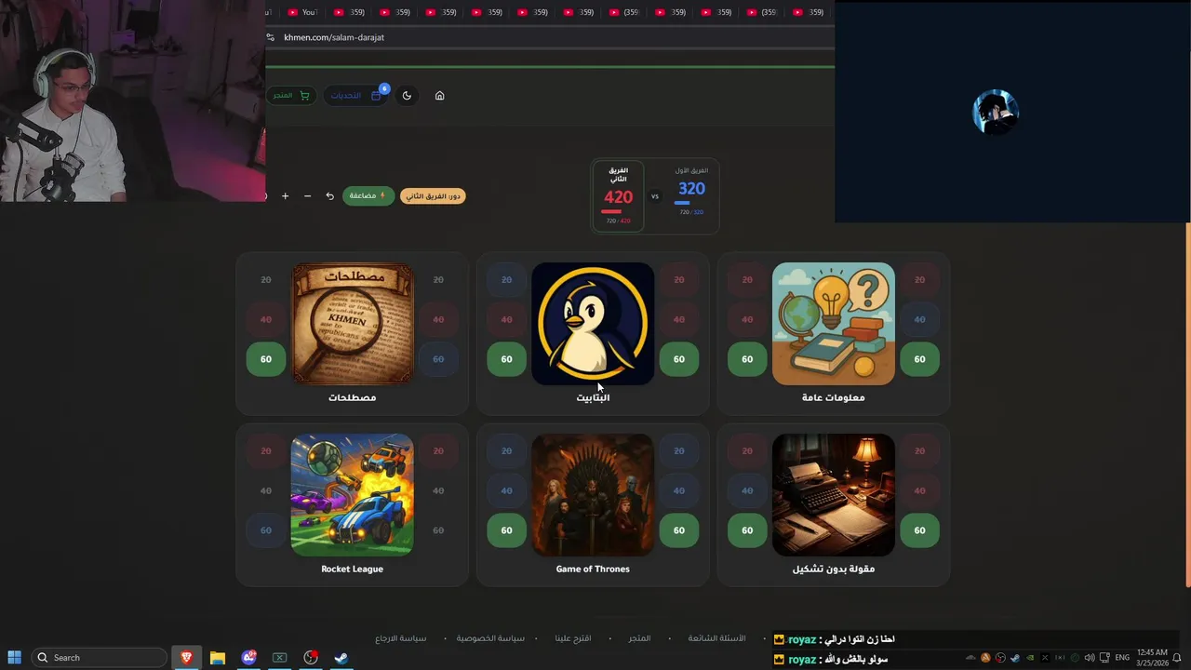This screenshot has height=670, width=1191.
Task: Open the الأسئلة الشائعة footer link
Action: (716, 638)
